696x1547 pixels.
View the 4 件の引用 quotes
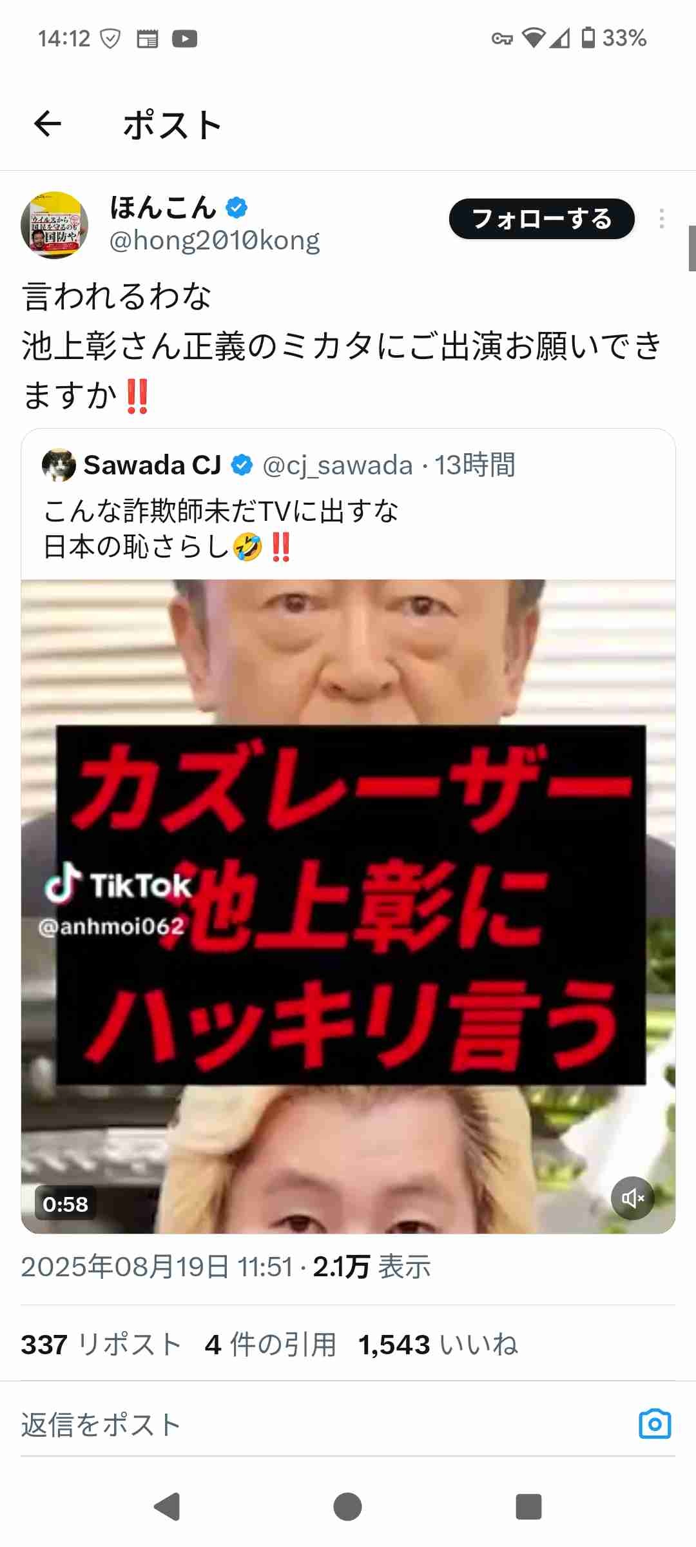271,1345
